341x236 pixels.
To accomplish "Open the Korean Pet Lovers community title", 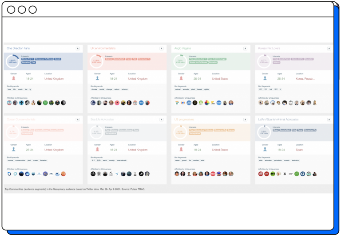I will [269, 48].
